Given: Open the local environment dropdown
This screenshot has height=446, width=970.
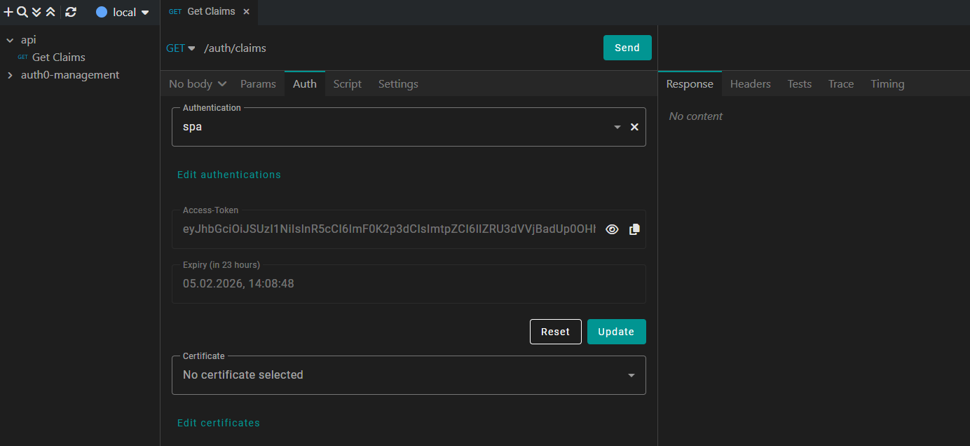Looking at the screenshot, I should pos(123,12).
